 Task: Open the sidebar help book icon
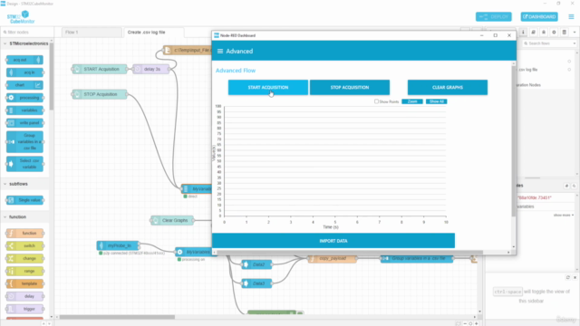534,33
